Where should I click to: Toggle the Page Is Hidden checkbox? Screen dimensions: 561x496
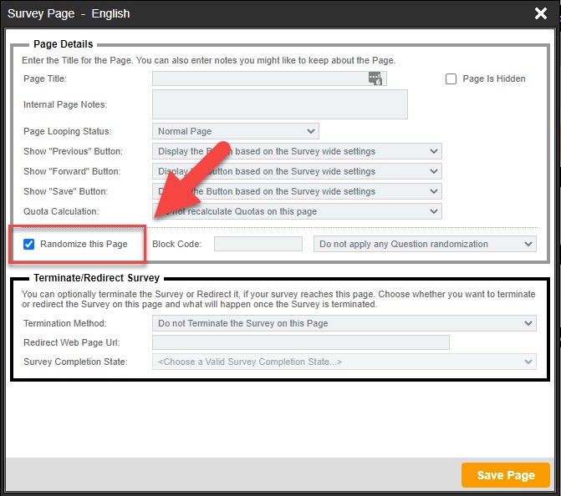(451, 78)
